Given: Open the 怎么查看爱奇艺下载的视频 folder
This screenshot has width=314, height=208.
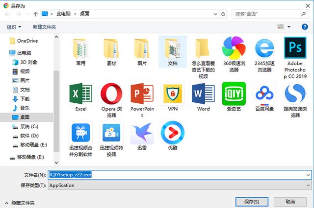Looking at the screenshot, I should (x=203, y=58).
